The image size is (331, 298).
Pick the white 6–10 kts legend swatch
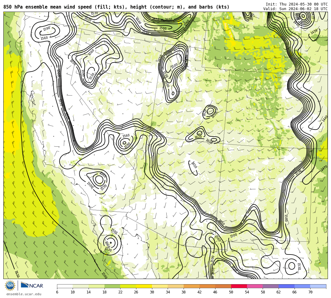point(65,286)
